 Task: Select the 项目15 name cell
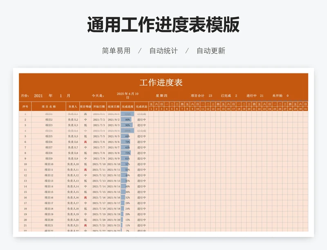pos(49,192)
